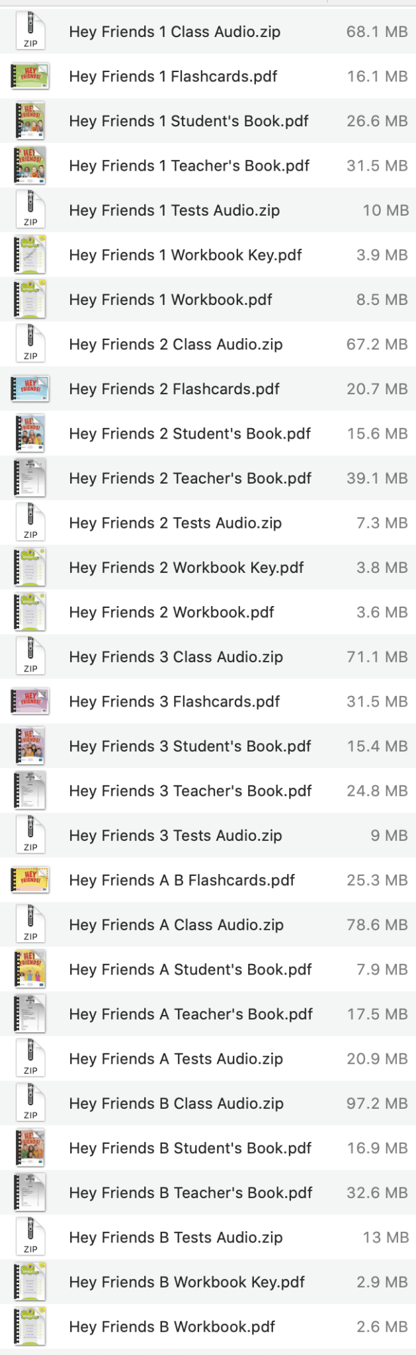Click the ZIP icon beside Hey Friends 1 Tests Audio

30,210
